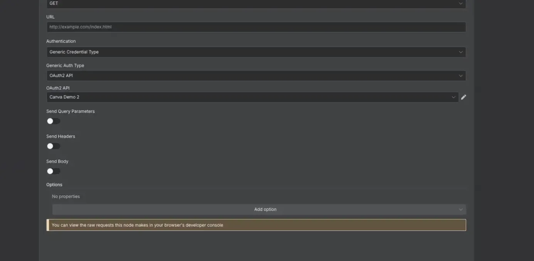The height and width of the screenshot is (261, 534).
Task: Click the 'No properties' text under Options
Action: [66, 197]
